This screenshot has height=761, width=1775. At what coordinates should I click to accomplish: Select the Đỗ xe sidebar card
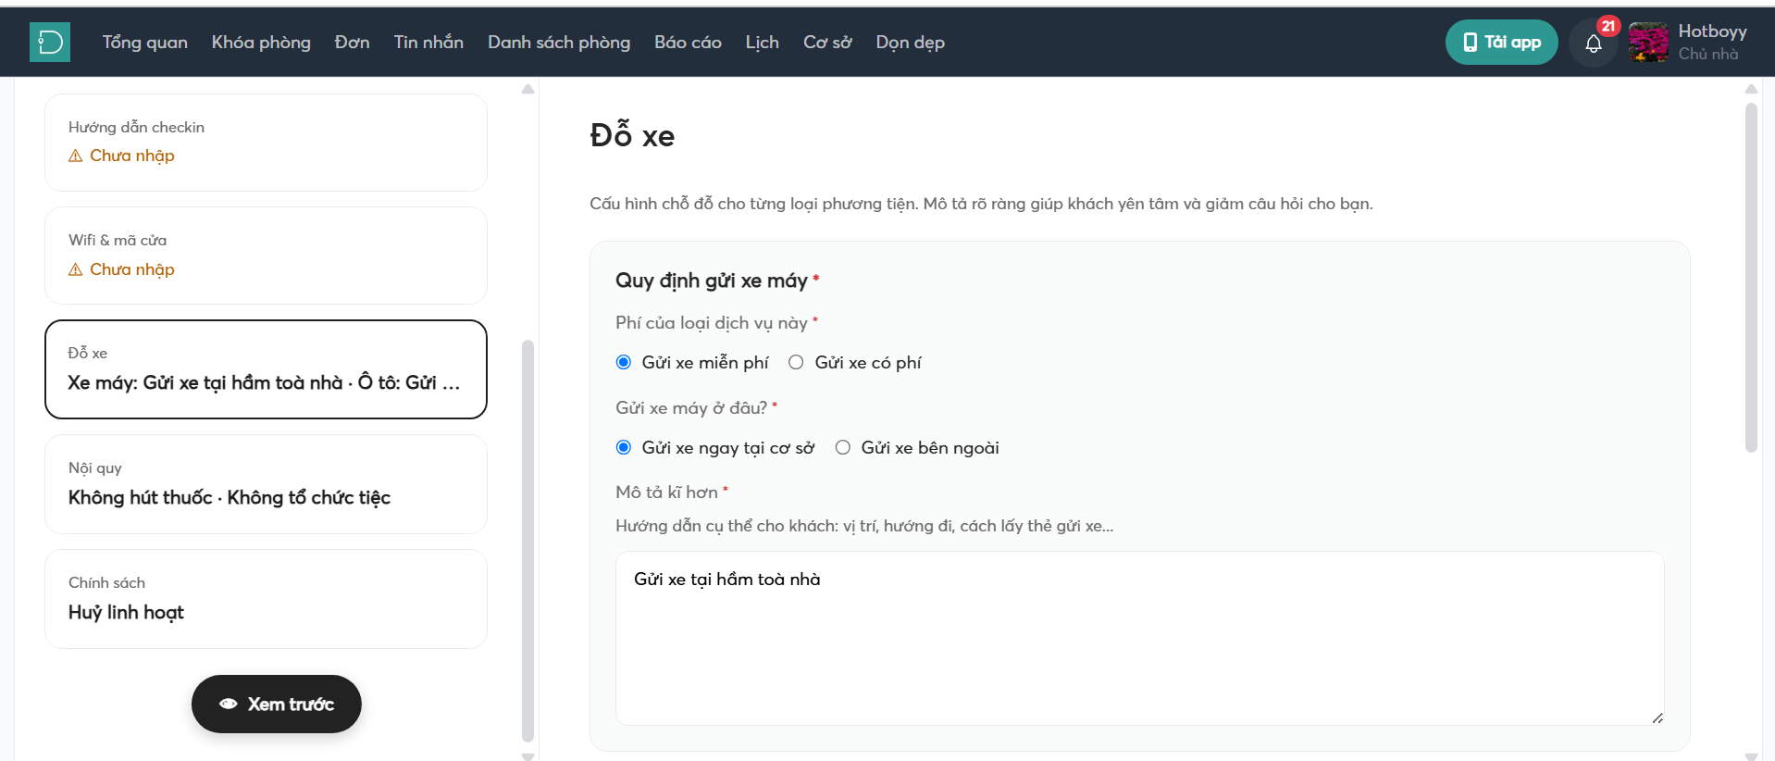pos(266,369)
